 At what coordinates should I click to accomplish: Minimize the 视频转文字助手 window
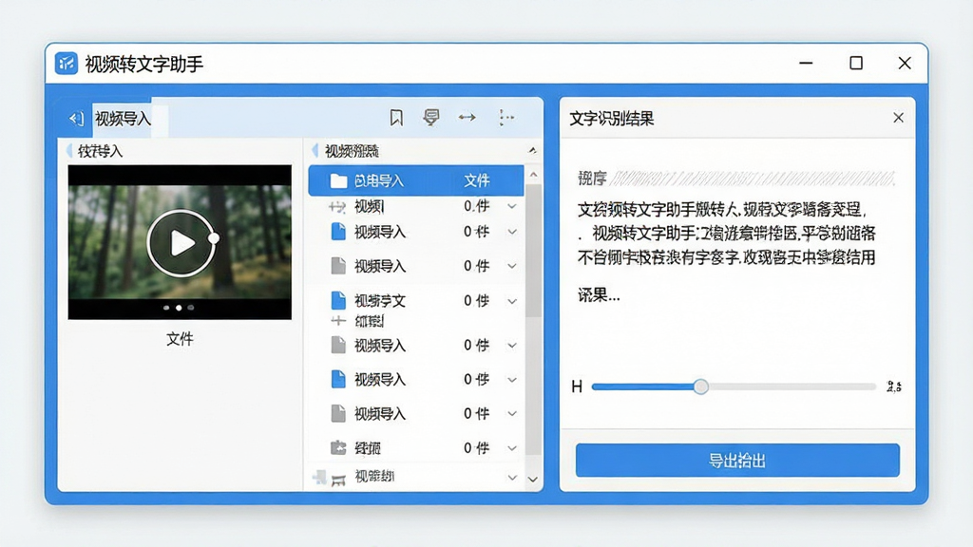click(x=806, y=64)
